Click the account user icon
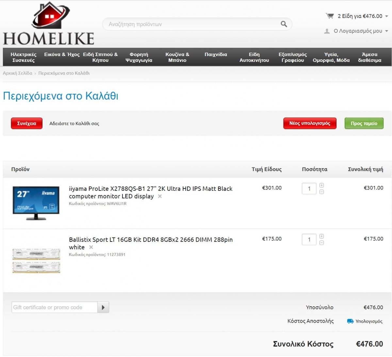The height and width of the screenshot is (357, 392). [327, 31]
